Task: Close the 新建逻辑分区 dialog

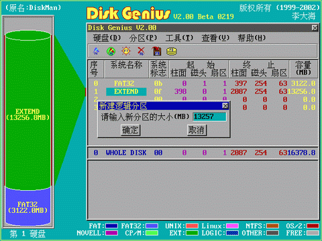Action: 225,106
